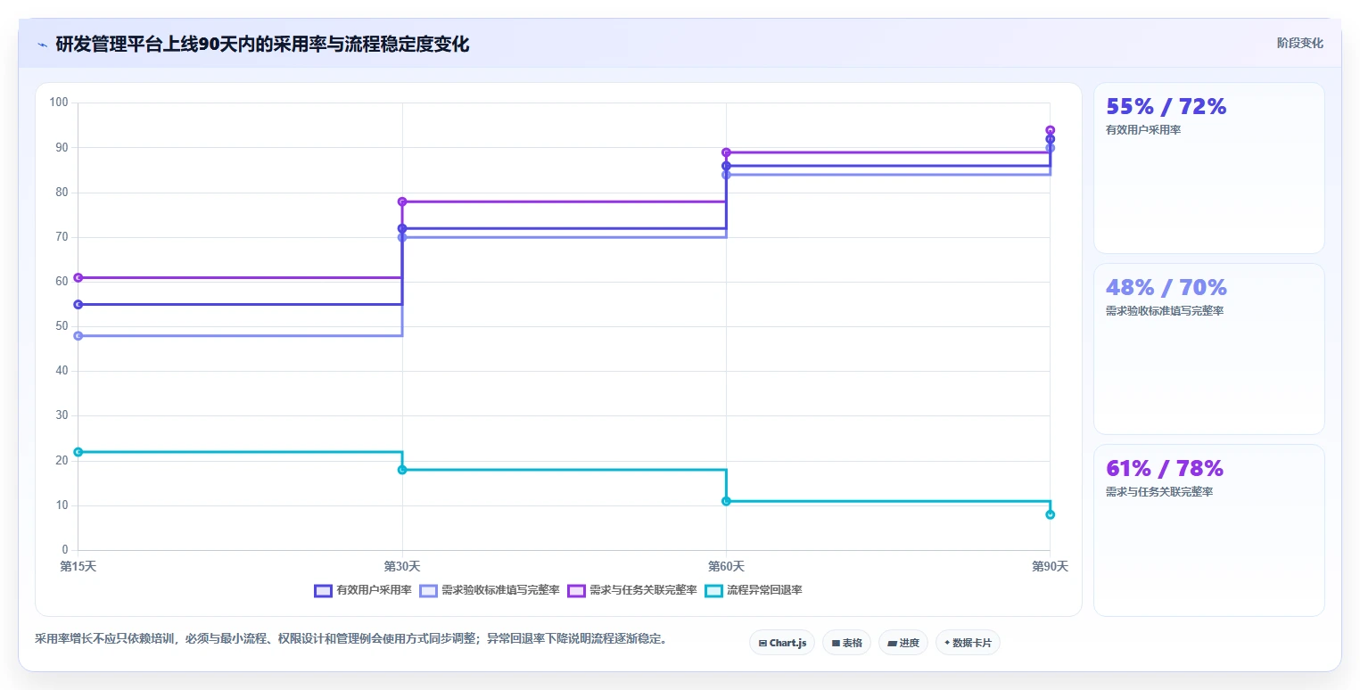Image resolution: width=1360 pixels, height=690 pixels.
Task: Click the Chart.js tag button
Action: [x=782, y=643]
